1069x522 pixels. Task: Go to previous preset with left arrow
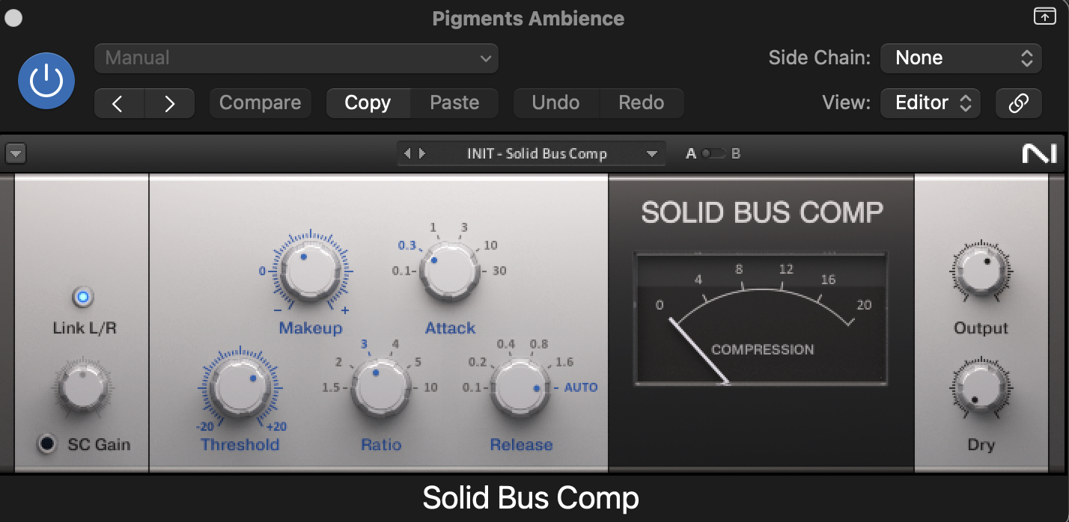click(119, 103)
